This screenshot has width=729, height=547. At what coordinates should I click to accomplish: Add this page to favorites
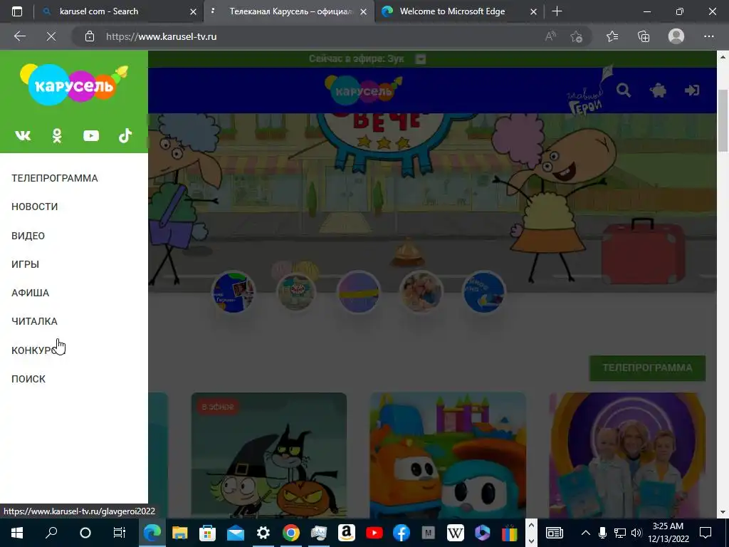[576, 36]
